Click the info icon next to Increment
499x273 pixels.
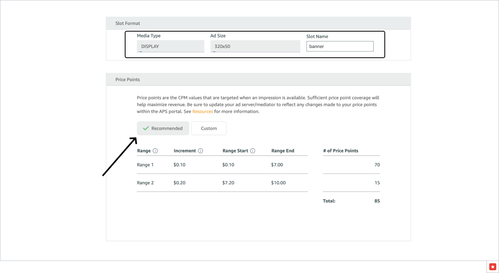point(200,151)
